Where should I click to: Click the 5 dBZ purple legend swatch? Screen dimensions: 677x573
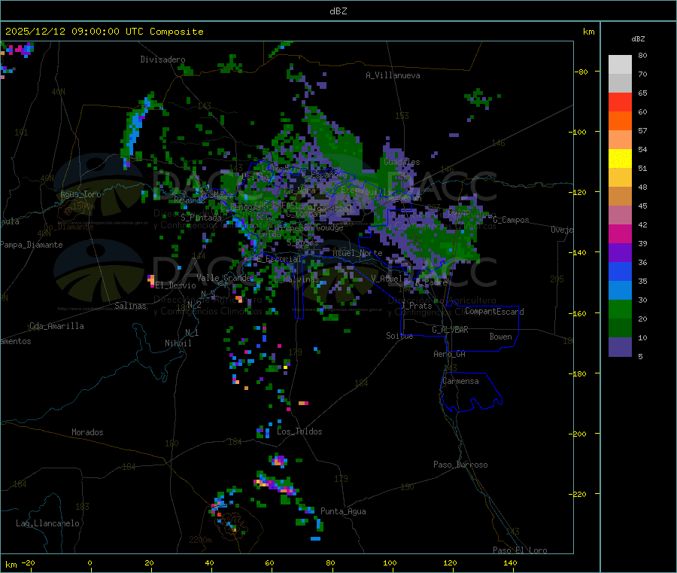coord(620,347)
